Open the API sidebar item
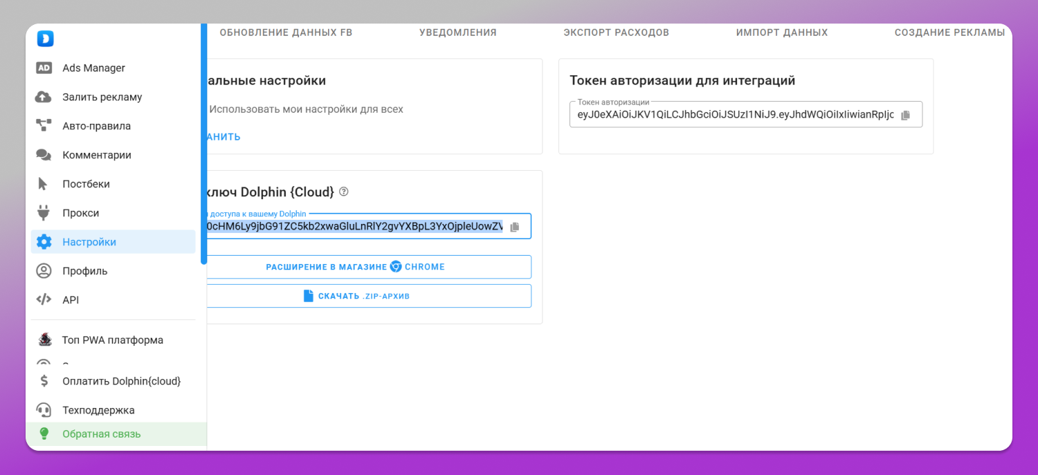 (113, 300)
